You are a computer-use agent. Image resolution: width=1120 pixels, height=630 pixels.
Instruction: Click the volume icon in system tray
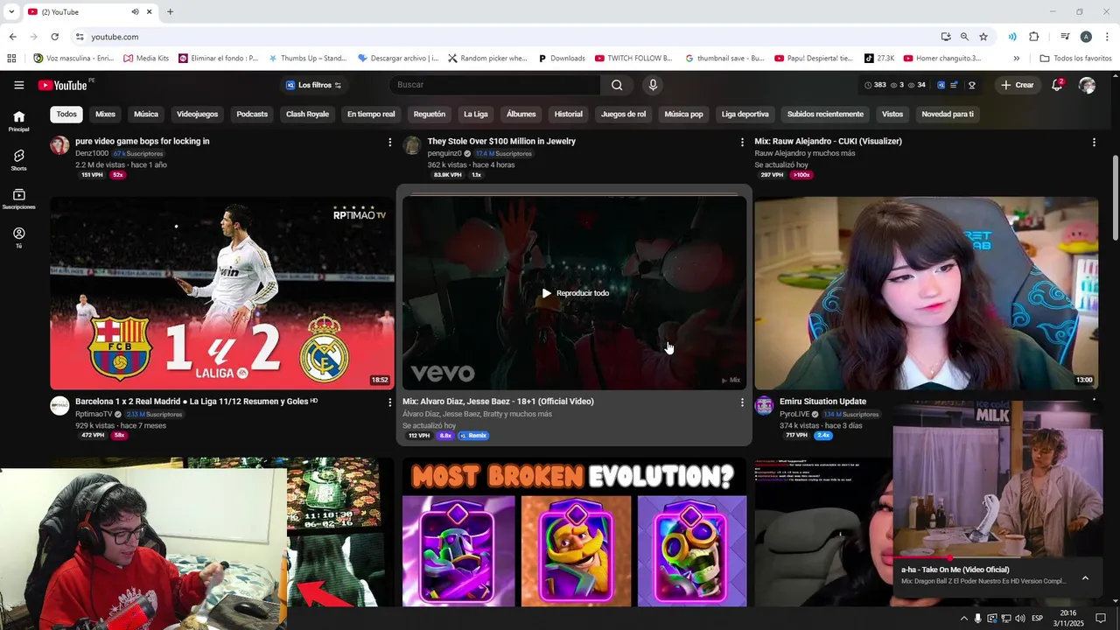pyautogui.click(x=1020, y=619)
